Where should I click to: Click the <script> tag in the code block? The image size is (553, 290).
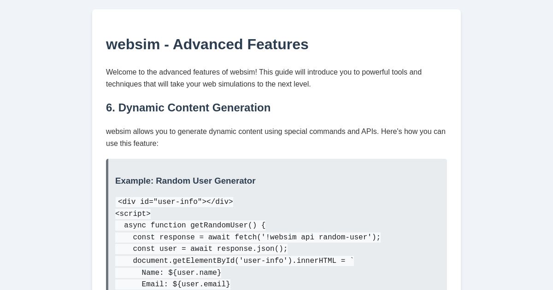tap(133, 214)
